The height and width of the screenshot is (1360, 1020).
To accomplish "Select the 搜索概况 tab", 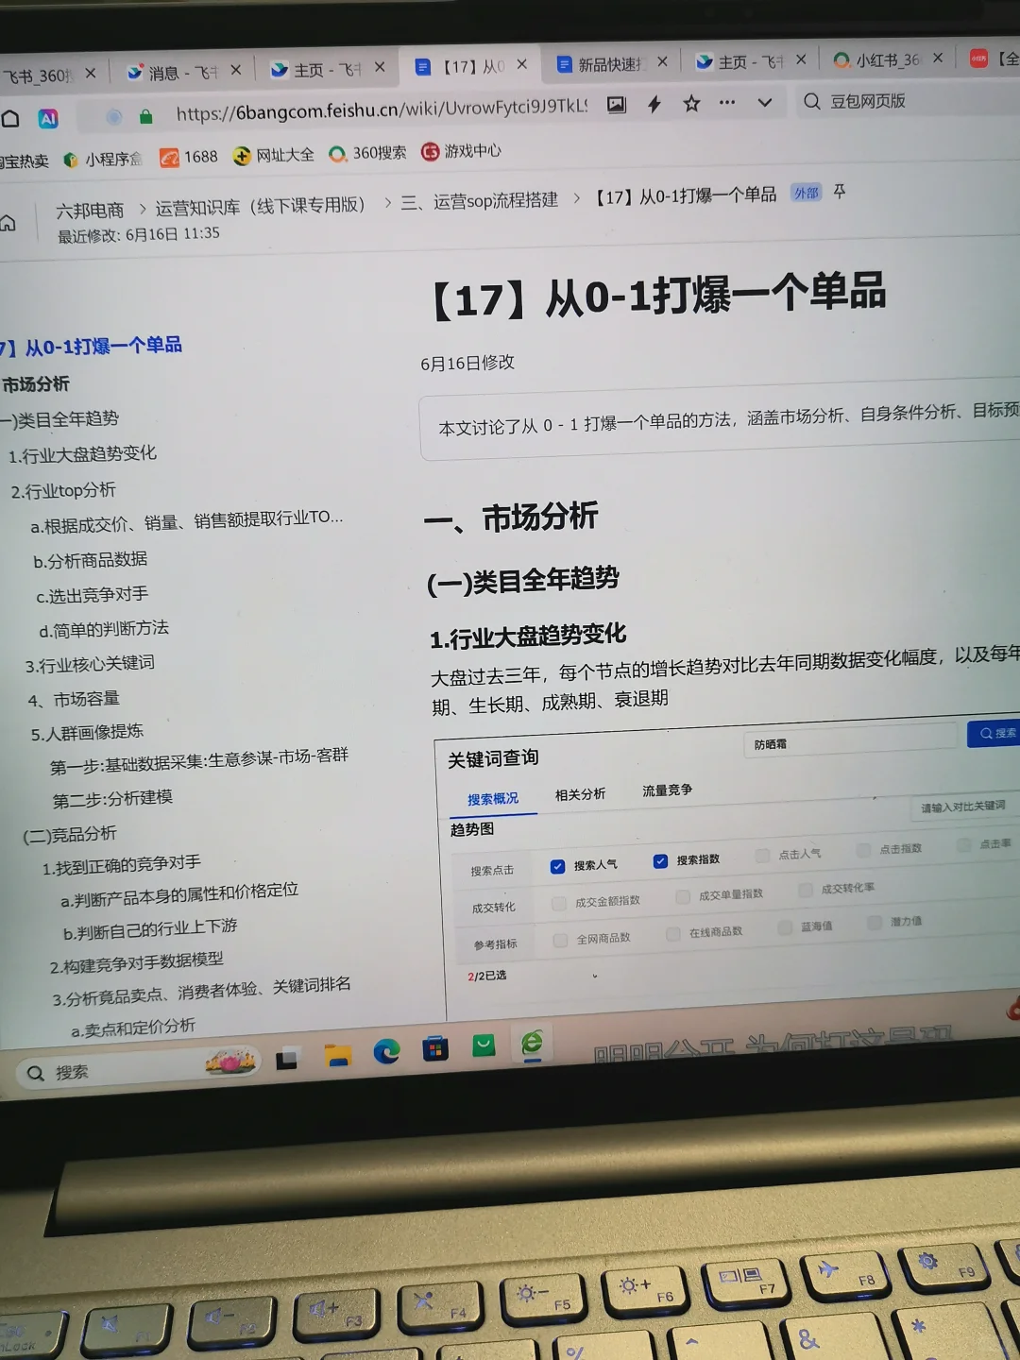I will [493, 799].
